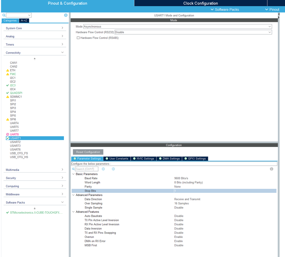
Task: Click the I2C3 green checkmark icon
Action: (x=7, y=85)
